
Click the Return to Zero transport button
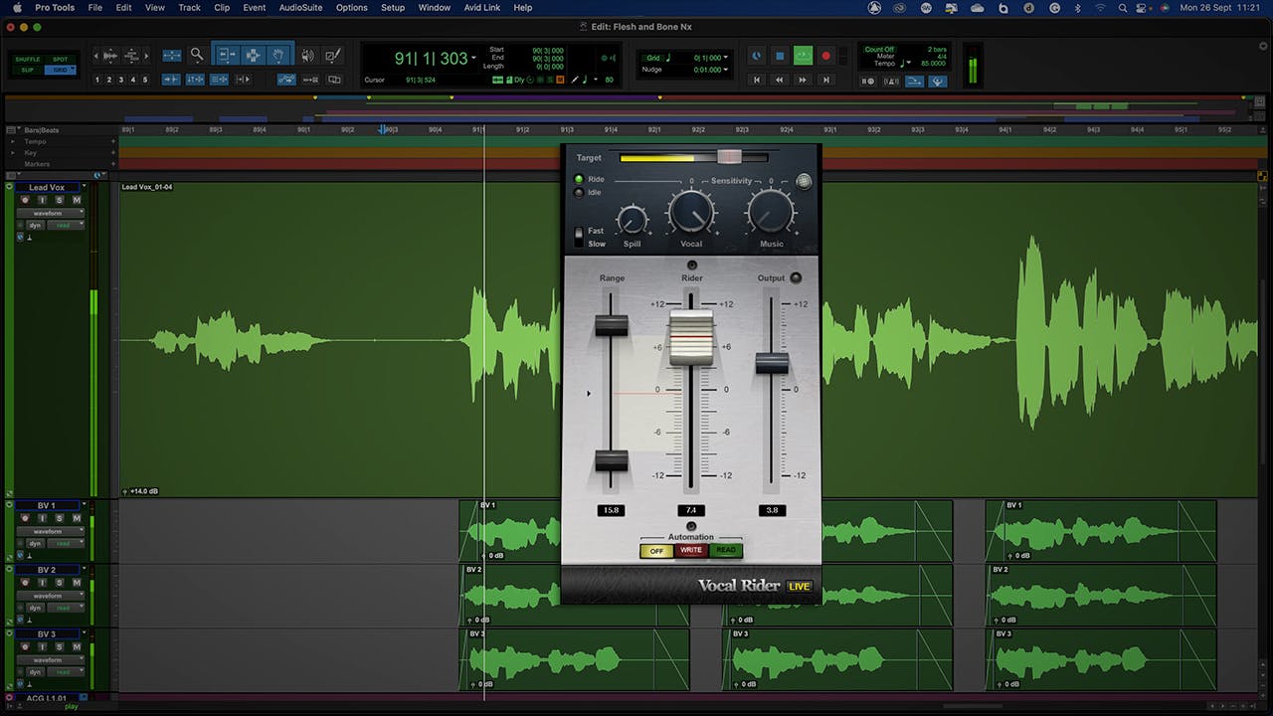point(757,80)
